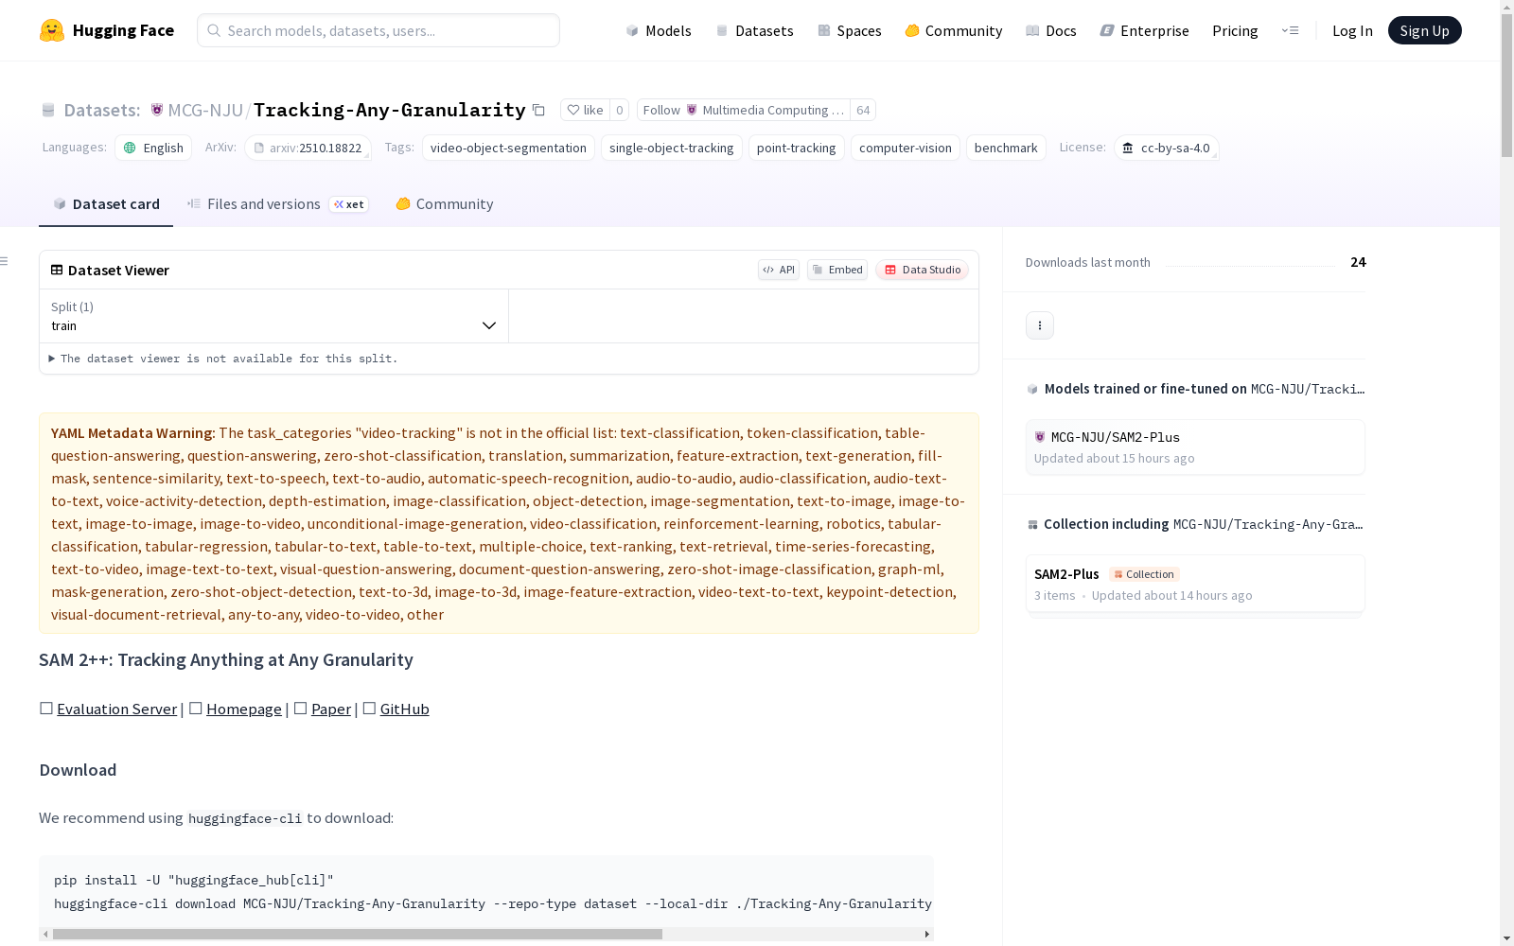Open the Docs navigation item
The height and width of the screenshot is (946, 1514).
pyautogui.click(x=1051, y=30)
